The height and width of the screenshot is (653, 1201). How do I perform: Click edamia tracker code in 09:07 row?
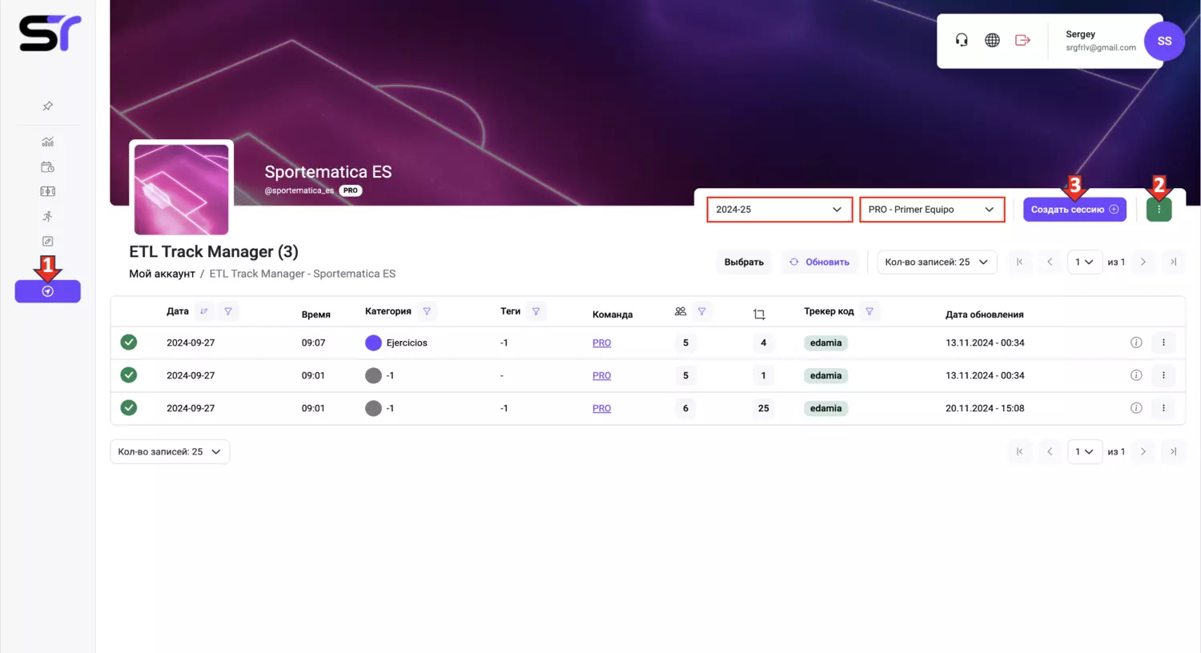point(825,343)
